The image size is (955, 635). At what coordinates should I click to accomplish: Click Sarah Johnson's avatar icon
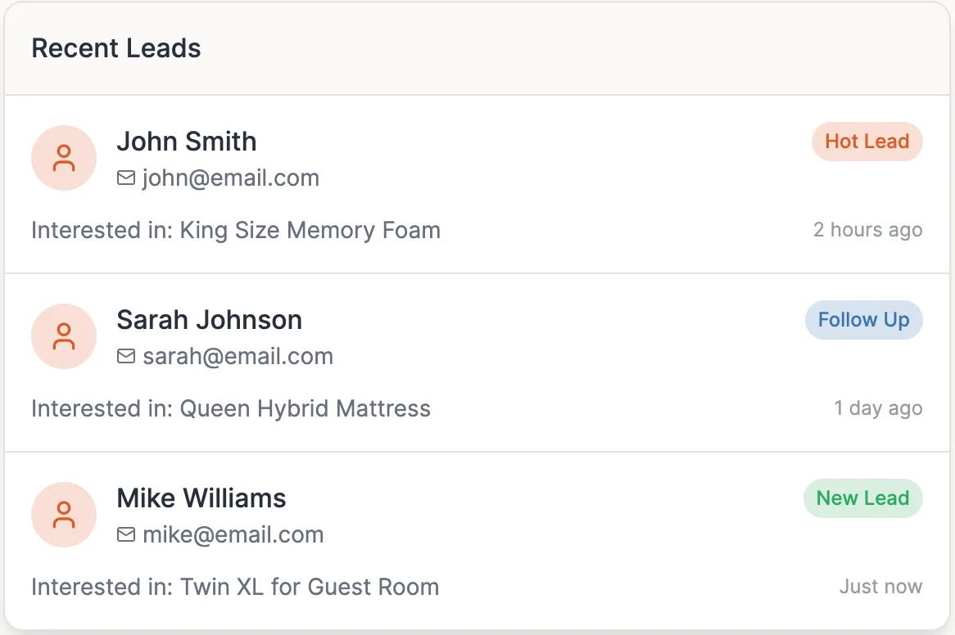click(x=64, y=336)
